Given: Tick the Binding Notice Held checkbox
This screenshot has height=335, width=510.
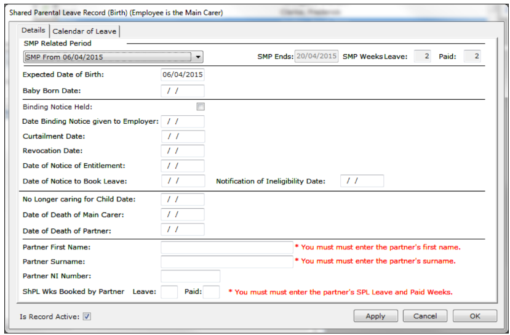Looking at the screenshot, I should coord(201,107).
